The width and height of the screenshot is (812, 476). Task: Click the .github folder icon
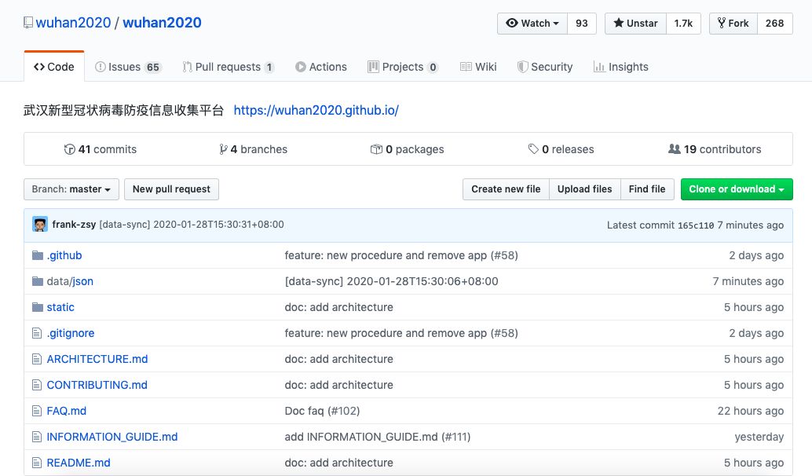click(x=37, y=255)
